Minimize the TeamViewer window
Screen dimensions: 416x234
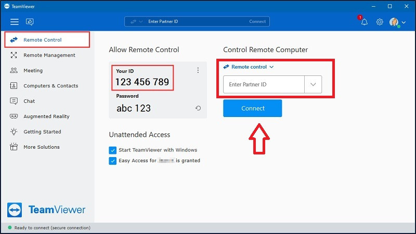373,6
